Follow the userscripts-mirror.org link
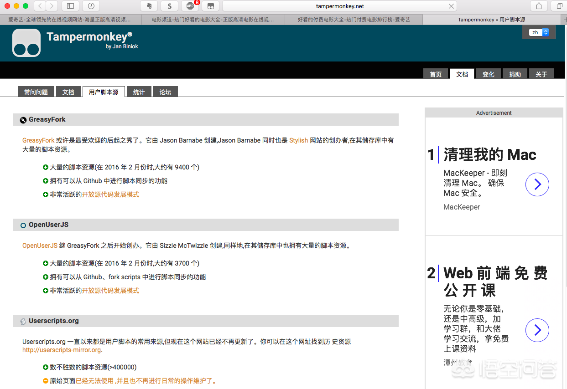 point(62,350)
